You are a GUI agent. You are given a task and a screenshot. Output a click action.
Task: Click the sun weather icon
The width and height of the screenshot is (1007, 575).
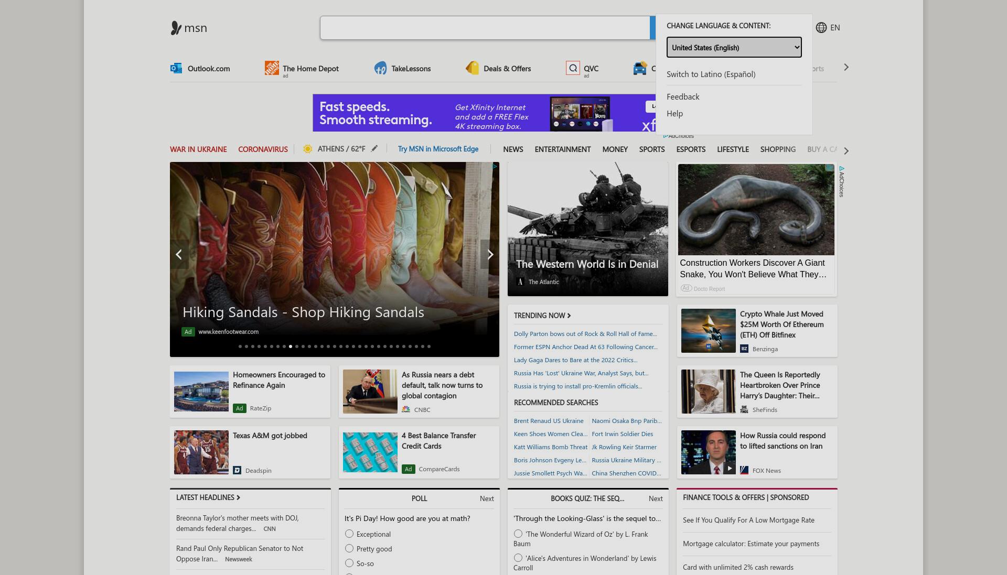pos(308,149)
